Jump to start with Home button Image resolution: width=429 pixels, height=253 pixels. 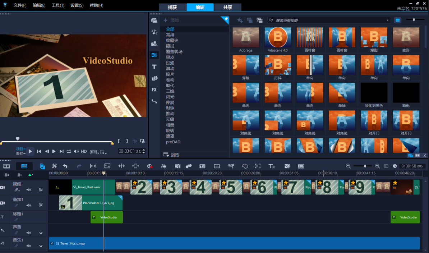click(x=39, y=151)
